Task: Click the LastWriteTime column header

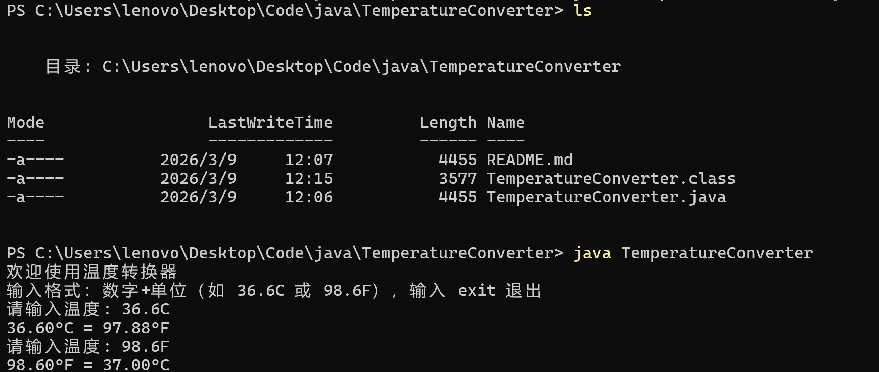Action: pos(270,123)
